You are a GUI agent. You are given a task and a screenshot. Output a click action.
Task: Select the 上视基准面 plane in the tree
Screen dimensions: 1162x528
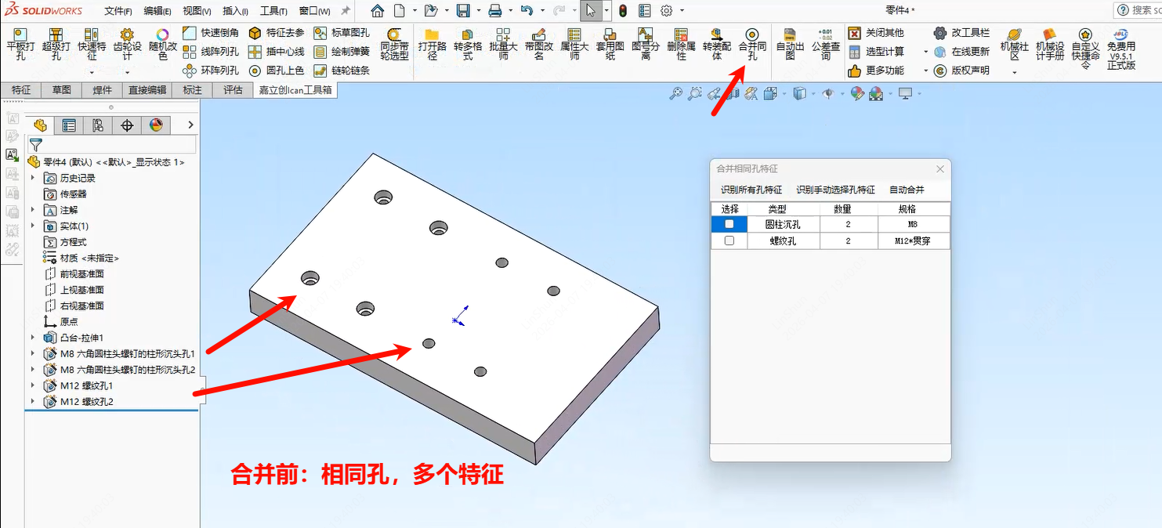[x=81, y=290]
